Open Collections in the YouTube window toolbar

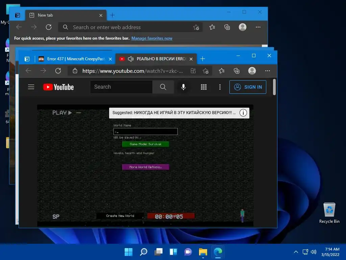point(236,71)
